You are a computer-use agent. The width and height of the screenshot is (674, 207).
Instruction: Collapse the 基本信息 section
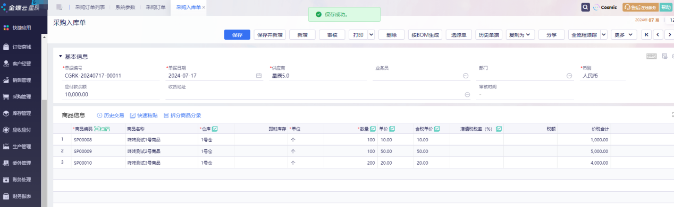[61, 57]
